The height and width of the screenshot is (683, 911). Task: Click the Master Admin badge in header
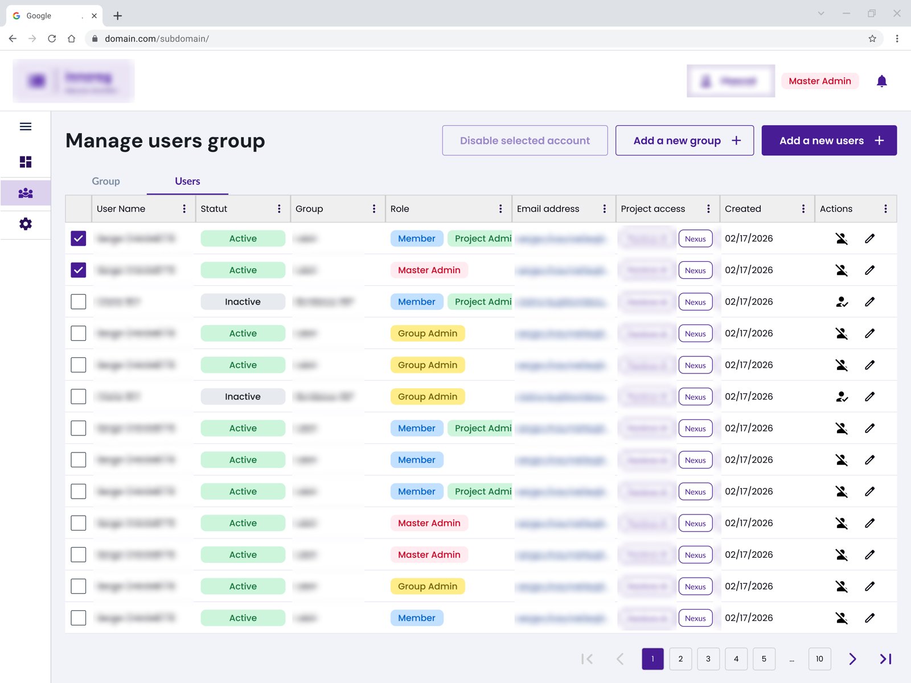point(820,81)
